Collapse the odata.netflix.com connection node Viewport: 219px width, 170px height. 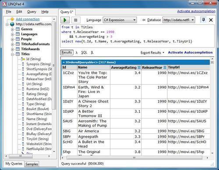coord(7,24)
